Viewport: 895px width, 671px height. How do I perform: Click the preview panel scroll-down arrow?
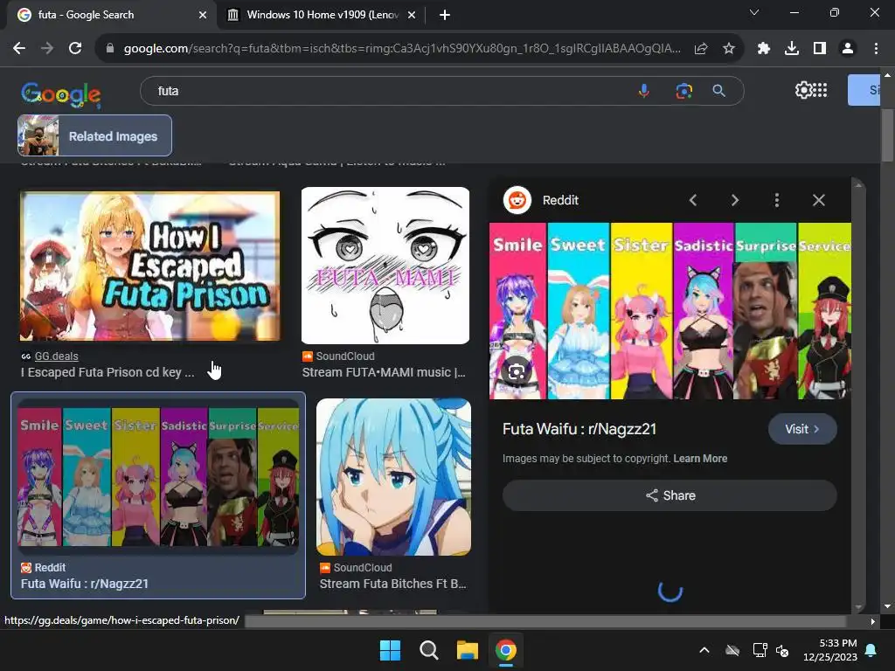pos(858,607)
